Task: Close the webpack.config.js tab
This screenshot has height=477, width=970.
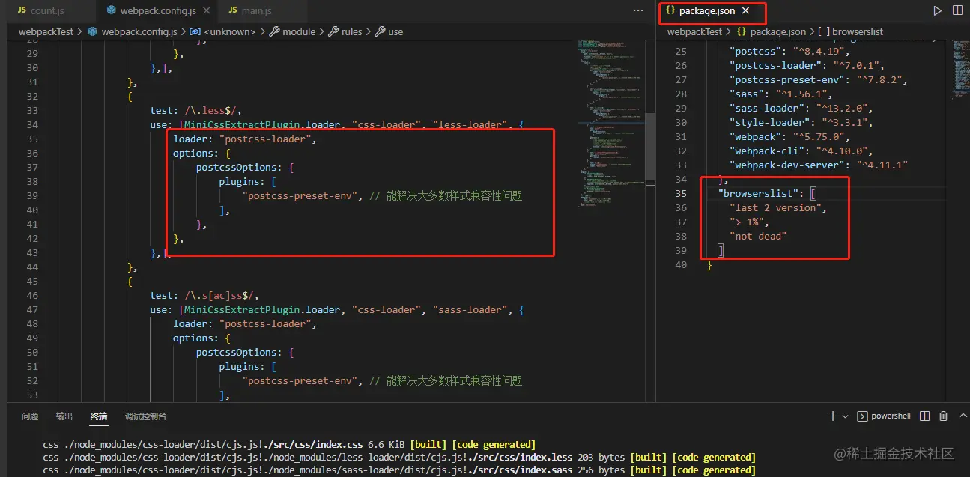Action: click(207, 11)
